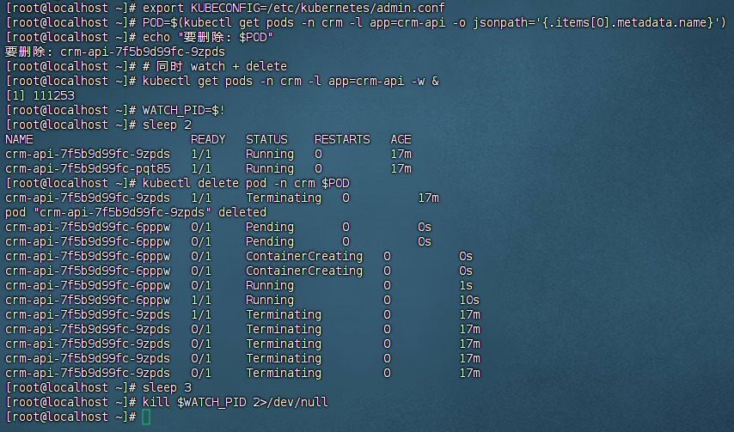Click the 1s age value of the 6pppw pod
Image resolution: width=734 pixels, height=432 pixels.
click(x=466, y=285)
